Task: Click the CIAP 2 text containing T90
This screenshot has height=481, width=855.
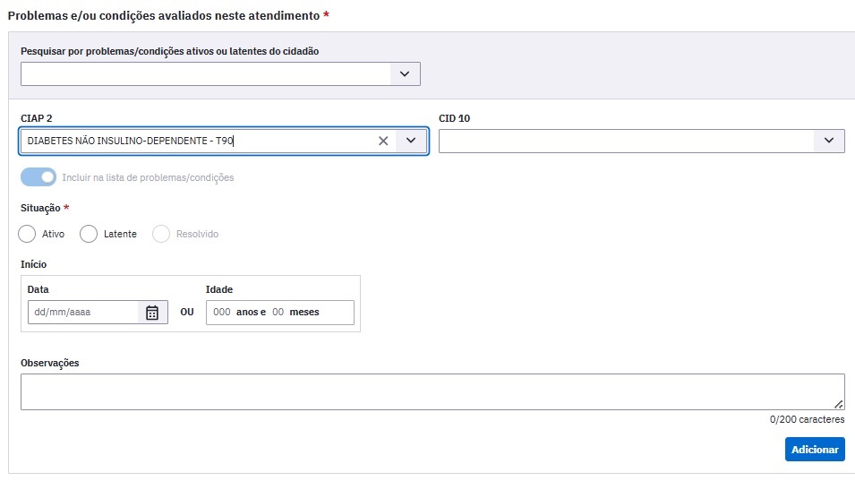Action: click(x=131, y=141)
